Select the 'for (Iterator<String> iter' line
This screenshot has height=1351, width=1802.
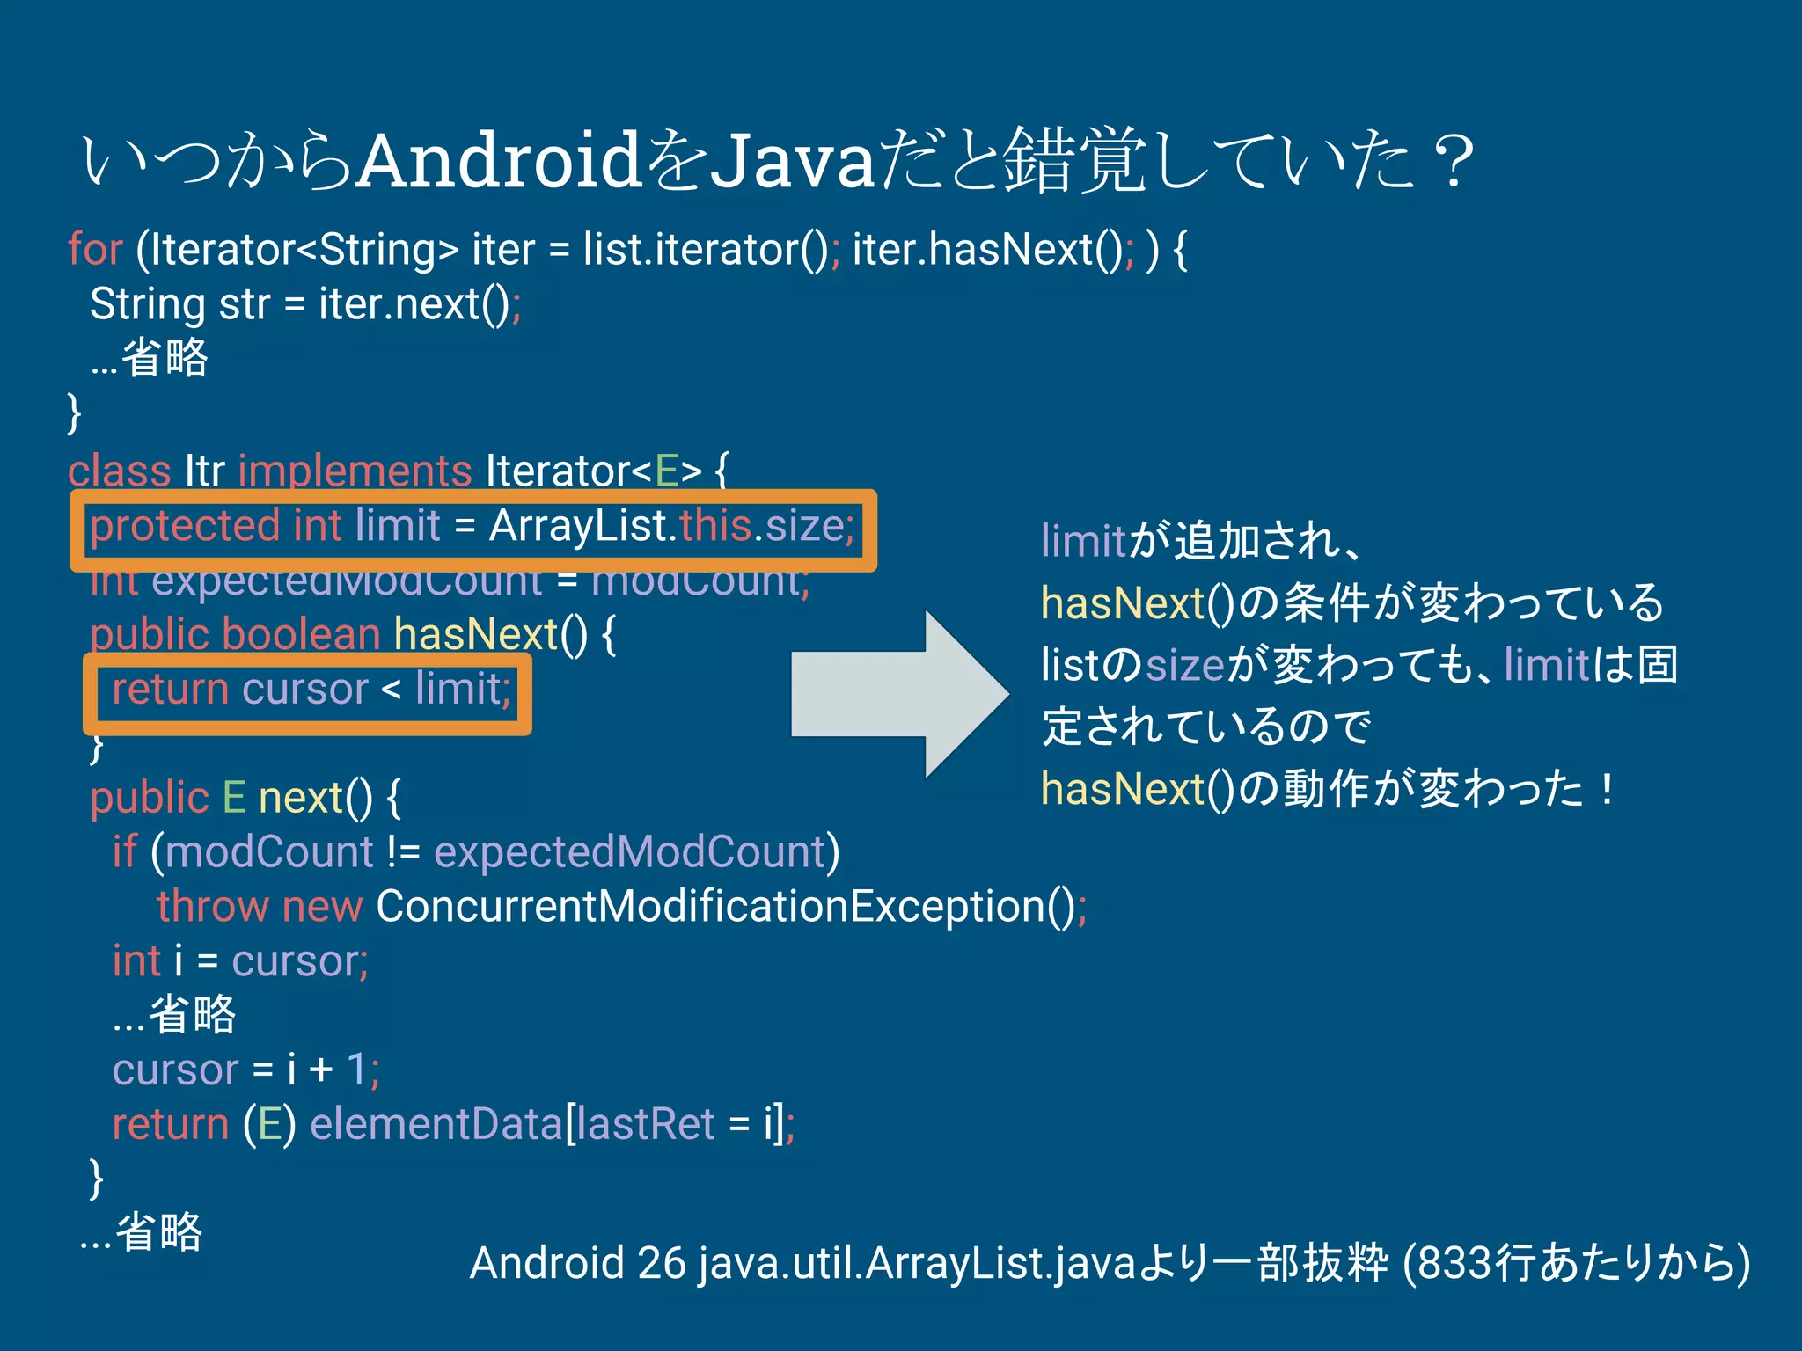[627, 250]
